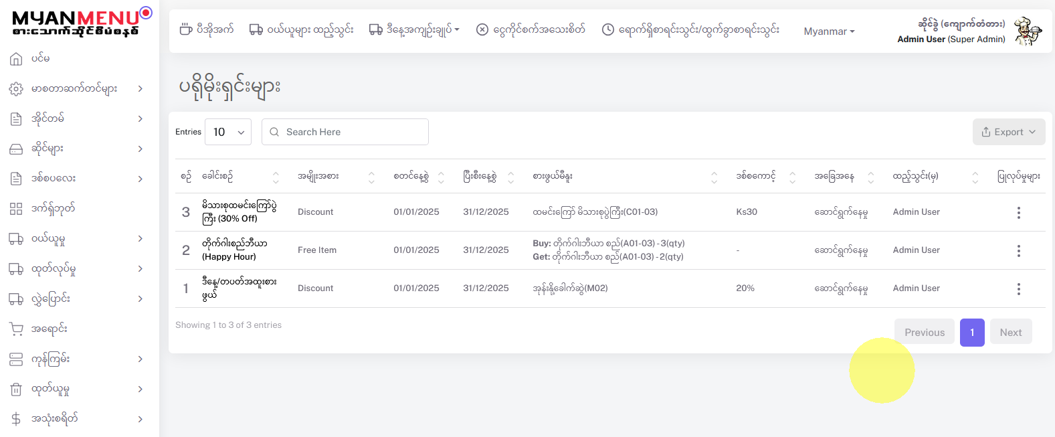The image size is (1055, 437).
Task: Click the chef avatar profile picture
Action: coord(1028,31)
